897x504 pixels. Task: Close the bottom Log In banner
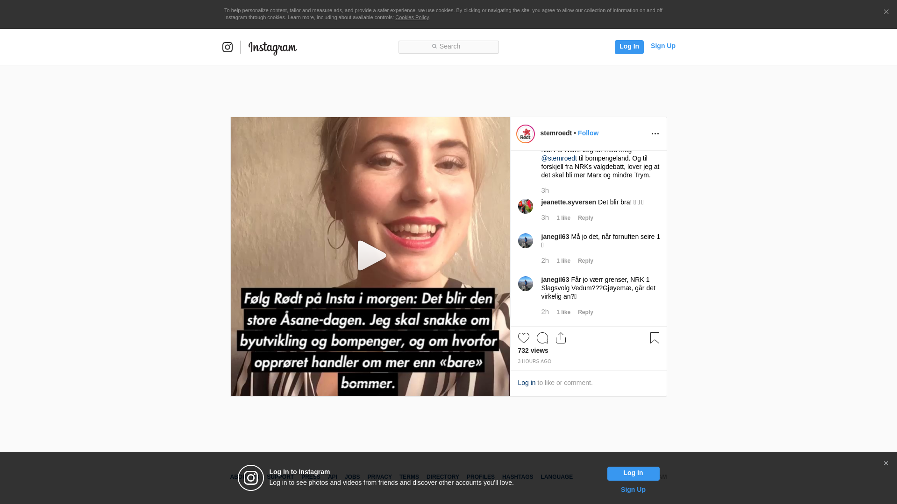click(x=886, y=463)
